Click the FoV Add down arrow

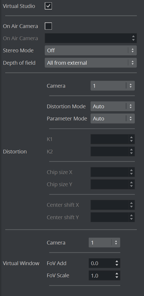(x=117, y=265)
